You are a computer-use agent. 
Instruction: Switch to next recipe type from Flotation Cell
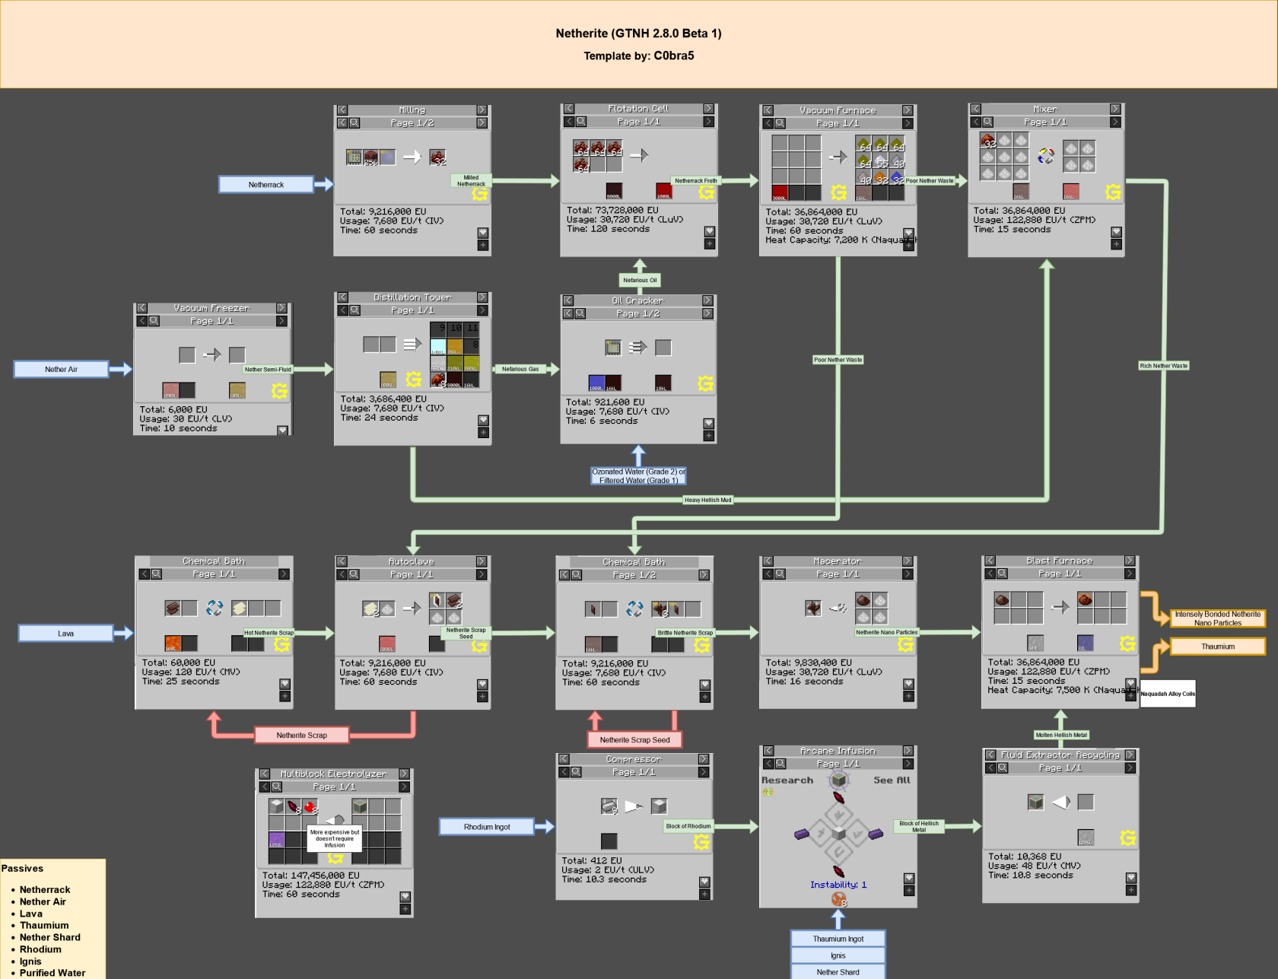[709, 109]
